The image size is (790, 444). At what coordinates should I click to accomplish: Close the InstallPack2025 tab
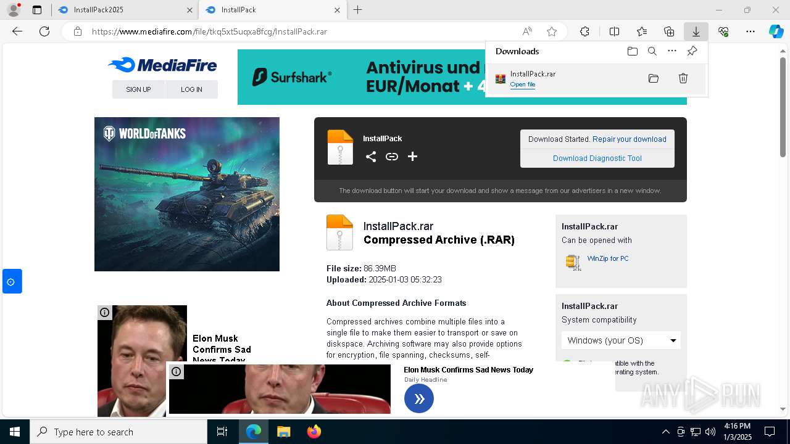189,10
